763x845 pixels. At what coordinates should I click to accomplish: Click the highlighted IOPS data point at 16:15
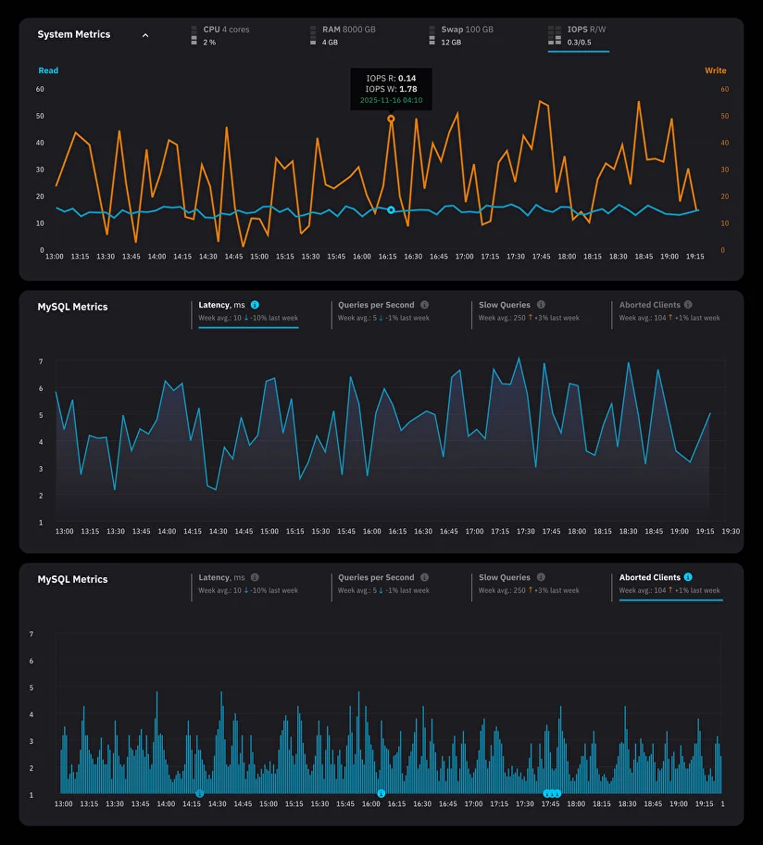pos(391,119)
